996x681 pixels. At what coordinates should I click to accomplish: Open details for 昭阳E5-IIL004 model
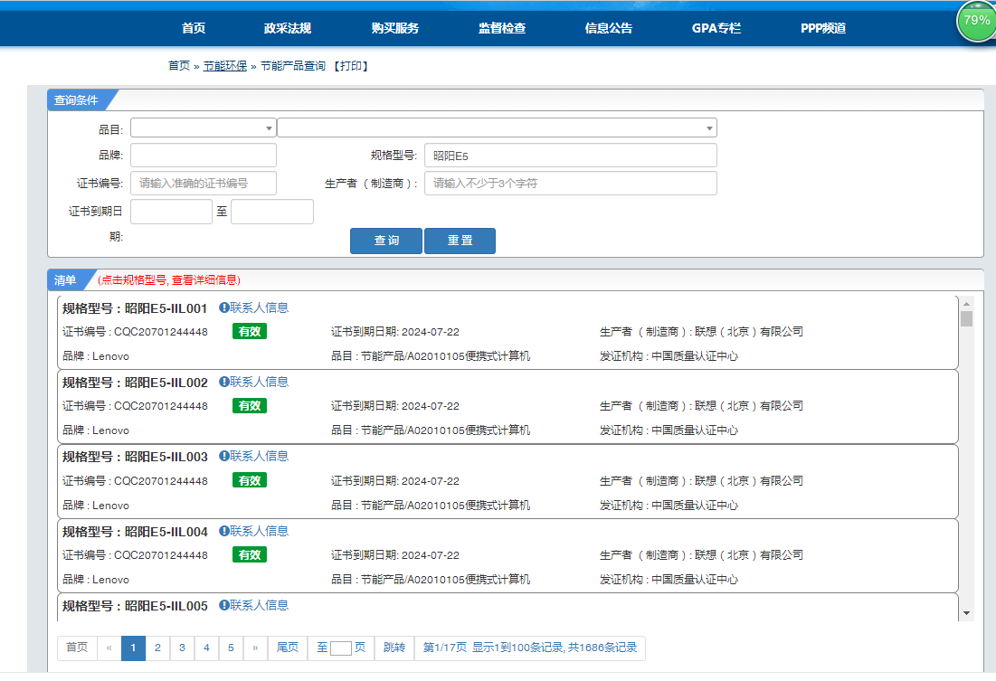[166, 532]
